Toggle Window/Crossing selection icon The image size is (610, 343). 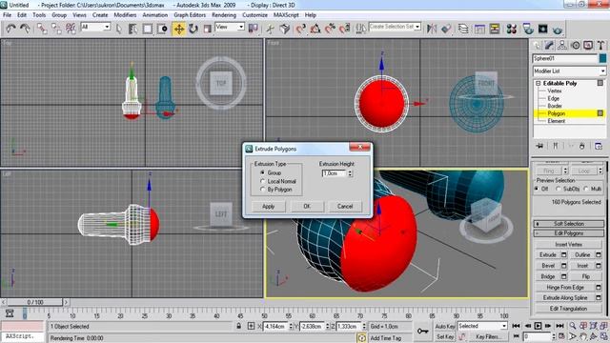click(x=162, y=29)
